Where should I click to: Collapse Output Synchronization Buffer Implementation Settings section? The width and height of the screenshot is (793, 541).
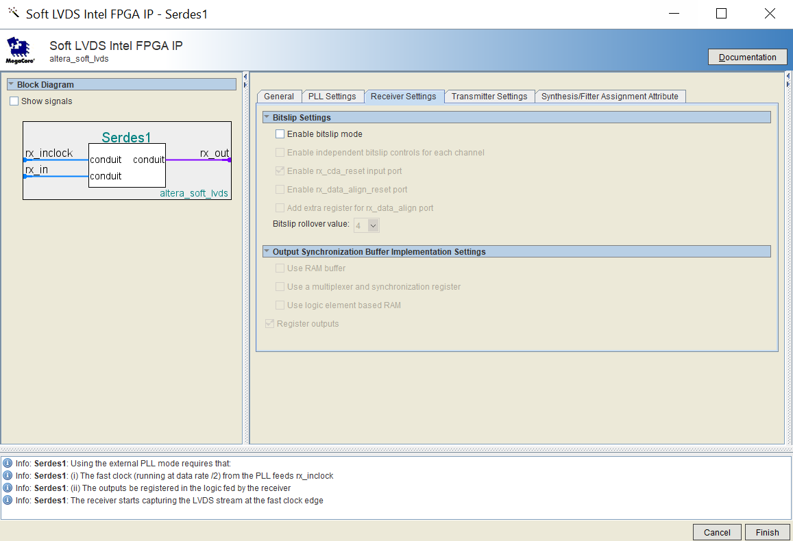[x=267, y=251]
